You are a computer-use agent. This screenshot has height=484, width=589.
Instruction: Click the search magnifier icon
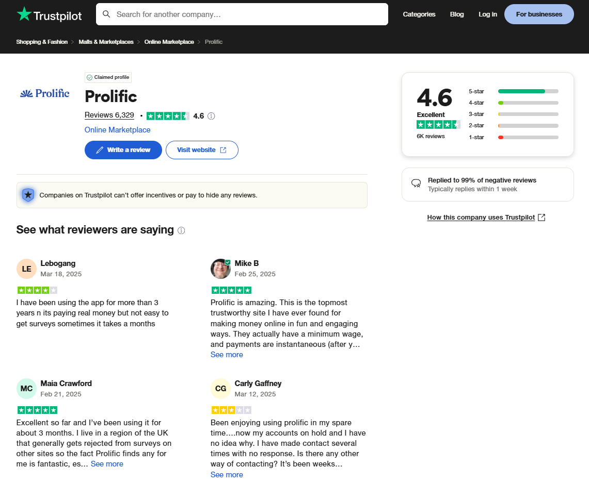(x=106, y=14)
